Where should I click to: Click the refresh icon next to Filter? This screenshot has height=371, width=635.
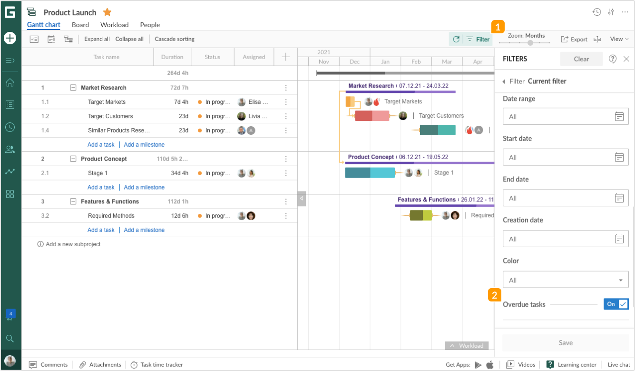tap(455, 39)
